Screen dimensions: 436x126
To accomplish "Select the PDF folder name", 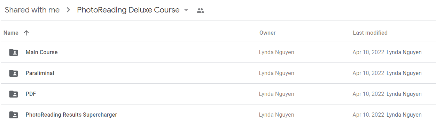I will [31, 94].
